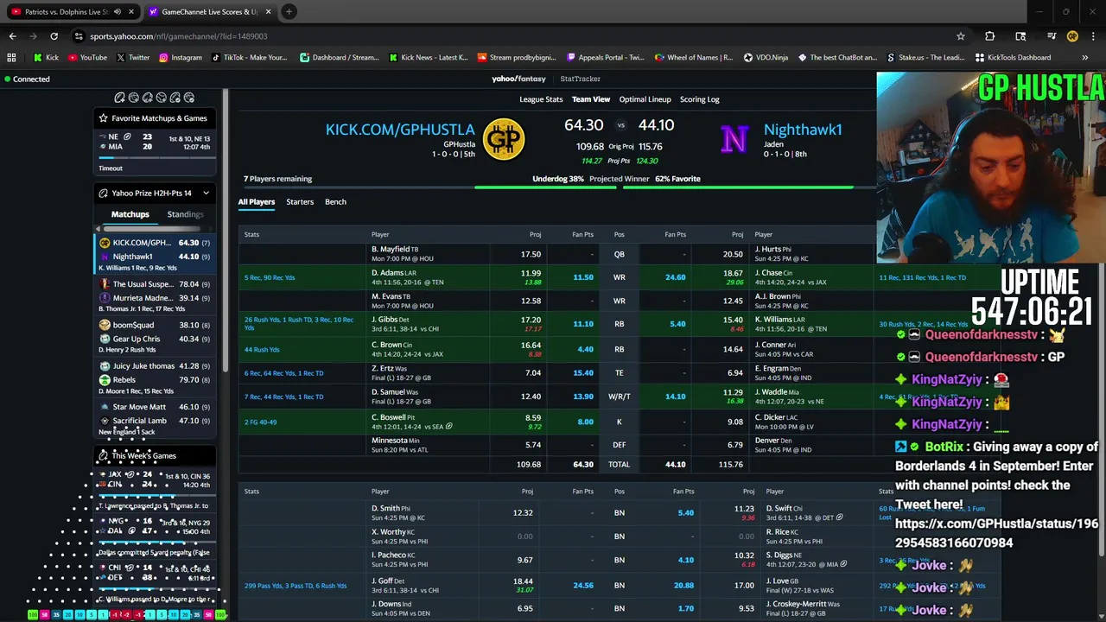Open the Wheel of Names bookmark
Screen dimensions: 1106x622
[694, 58]
